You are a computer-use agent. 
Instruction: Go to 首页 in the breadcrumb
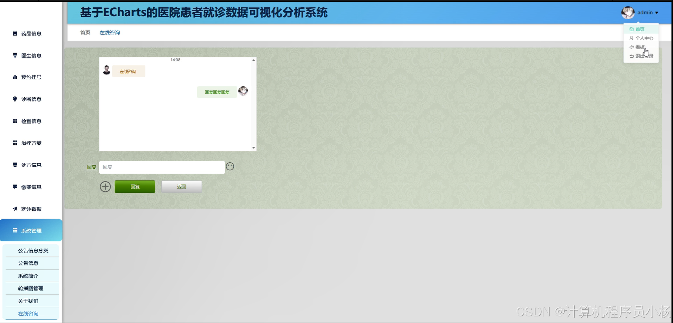coord(85,33)
